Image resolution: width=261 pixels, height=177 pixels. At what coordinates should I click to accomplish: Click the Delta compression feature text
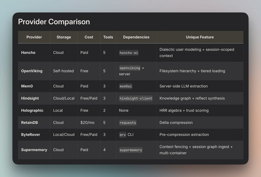tap(176, 122)
